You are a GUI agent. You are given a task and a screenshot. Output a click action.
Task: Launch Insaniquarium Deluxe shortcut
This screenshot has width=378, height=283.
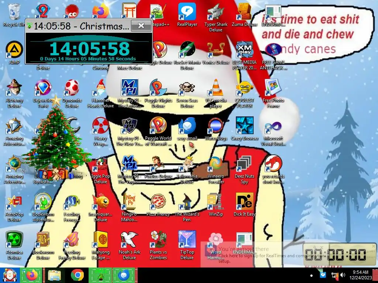tap(100, 207)
